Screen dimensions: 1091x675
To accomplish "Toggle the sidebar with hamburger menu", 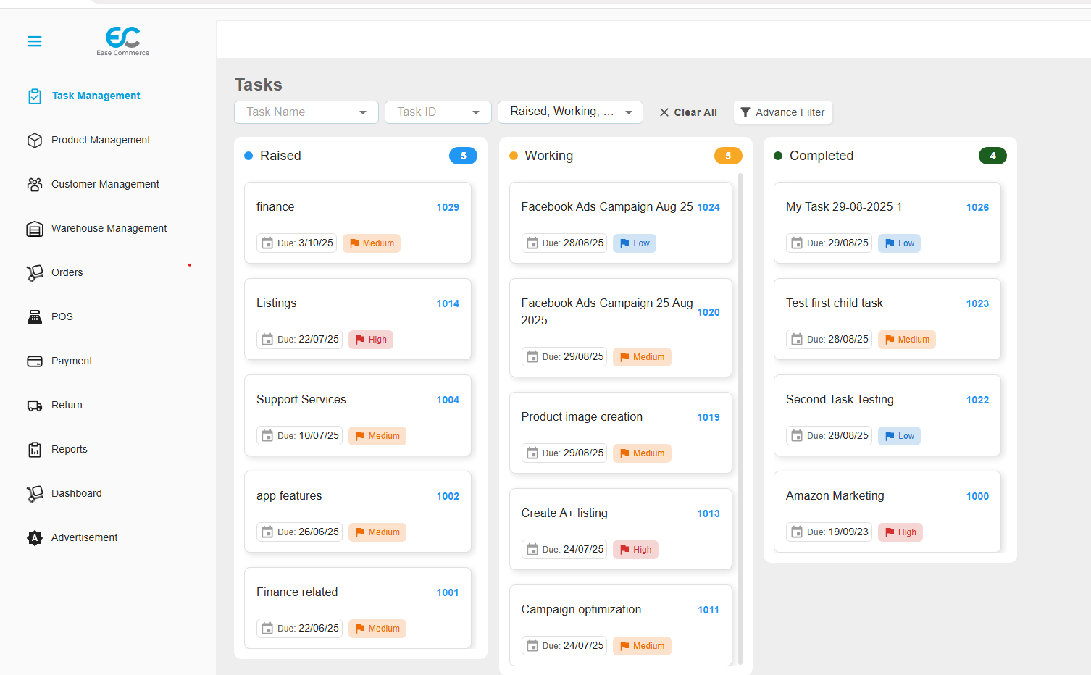I will click(35, 41).
